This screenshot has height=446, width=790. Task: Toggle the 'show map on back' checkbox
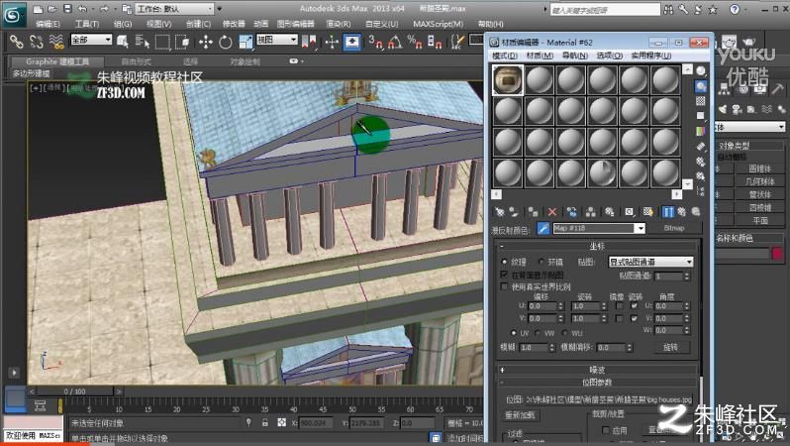pyautogui.click(x=504, y=275)
